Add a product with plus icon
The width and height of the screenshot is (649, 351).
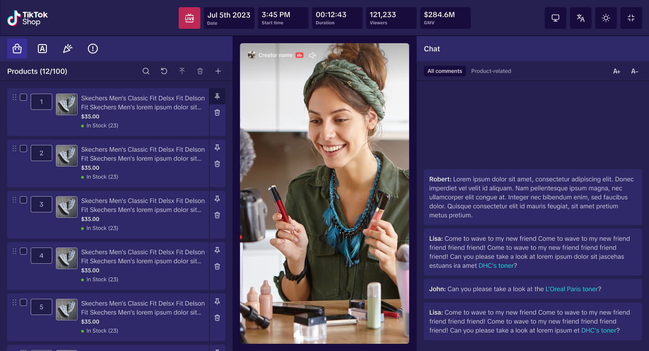click(x=218, y=71)
